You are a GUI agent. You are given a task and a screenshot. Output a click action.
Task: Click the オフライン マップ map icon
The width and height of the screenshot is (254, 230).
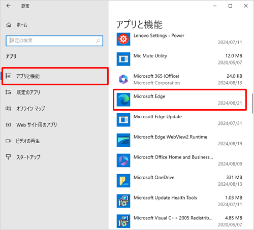coord(8,109)
